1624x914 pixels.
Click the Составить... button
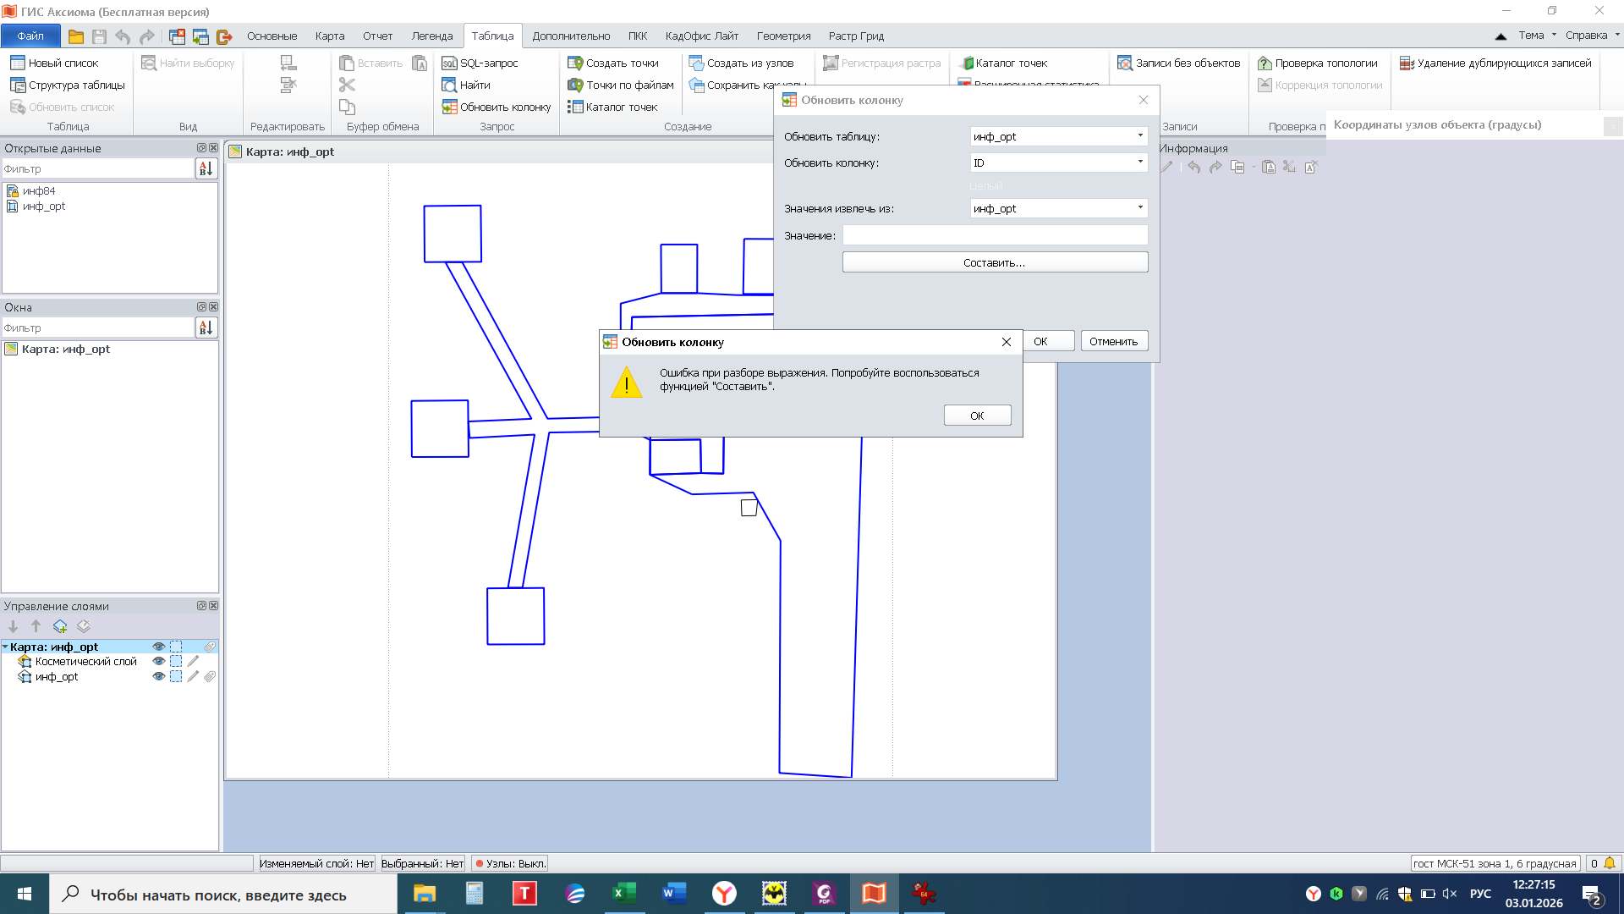994,262
